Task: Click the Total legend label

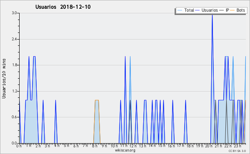Action: (x=189, y=10)
